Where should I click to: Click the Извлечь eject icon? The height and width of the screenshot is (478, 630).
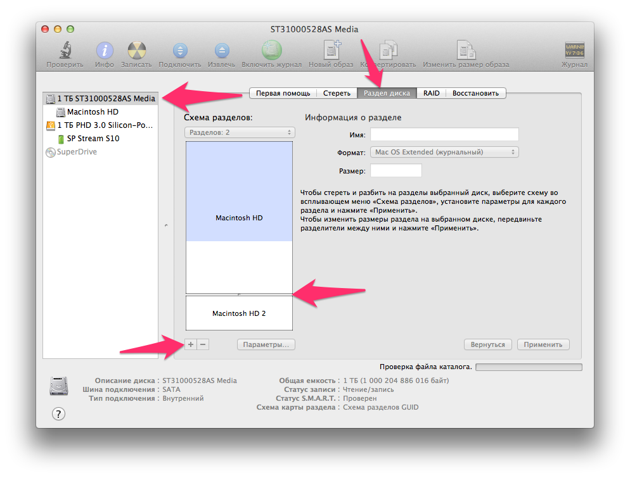222,51
